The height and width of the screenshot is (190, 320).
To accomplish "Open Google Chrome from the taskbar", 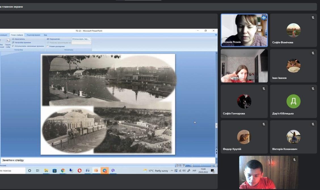I will pyautogui.click(x=63, y=171).
